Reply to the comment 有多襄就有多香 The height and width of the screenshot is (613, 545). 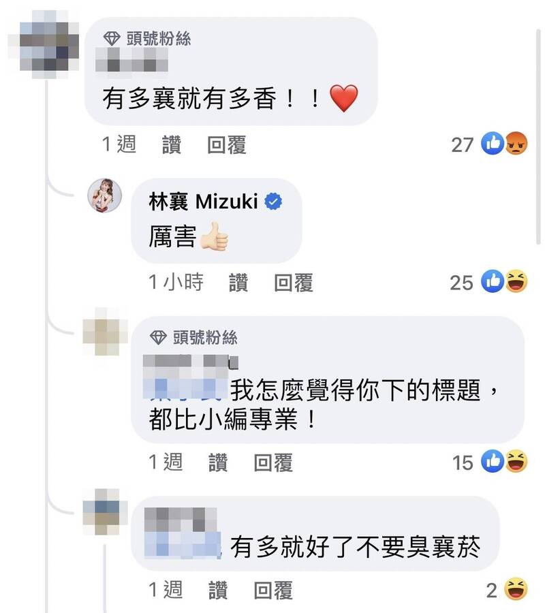coord(227,144)
